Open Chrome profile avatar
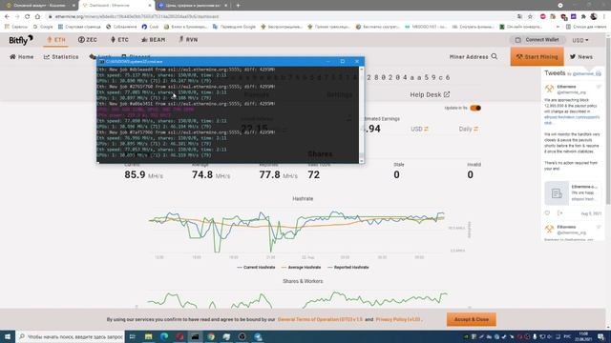 click(x=594, y=16)
